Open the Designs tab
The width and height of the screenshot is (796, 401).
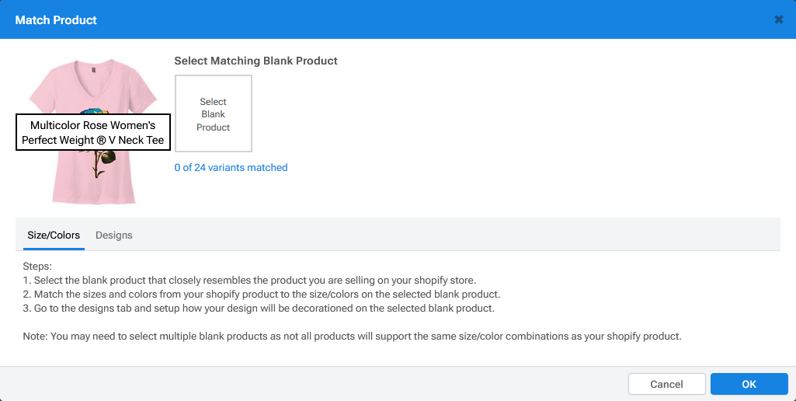(114, 235)
